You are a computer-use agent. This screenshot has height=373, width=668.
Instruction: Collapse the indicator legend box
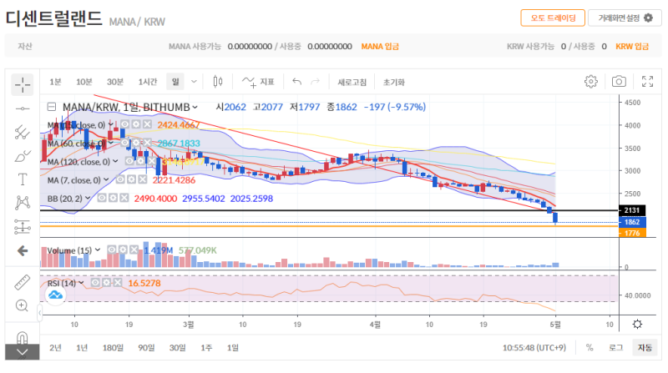coord(52,107)
